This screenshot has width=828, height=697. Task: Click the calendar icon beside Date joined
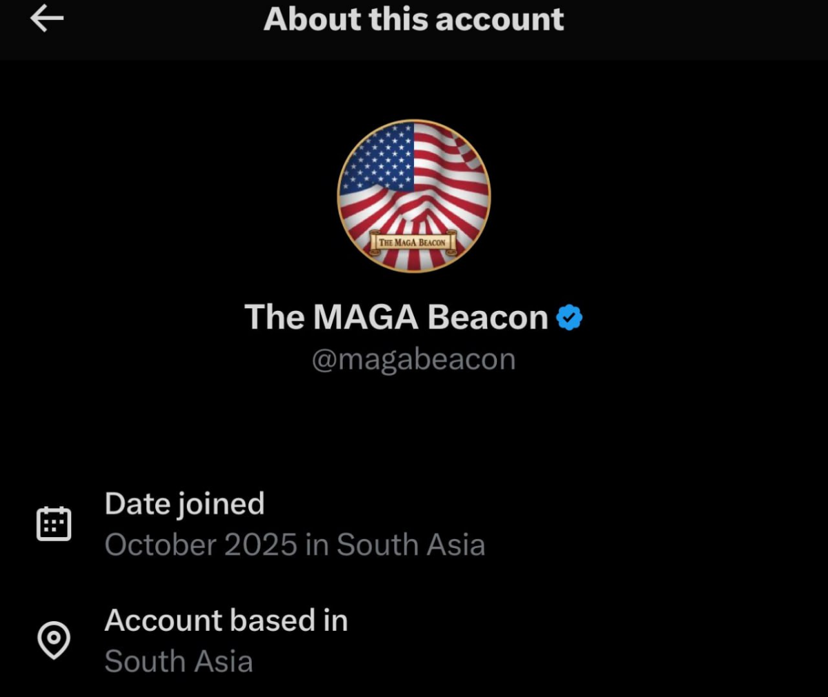(54, 523)
